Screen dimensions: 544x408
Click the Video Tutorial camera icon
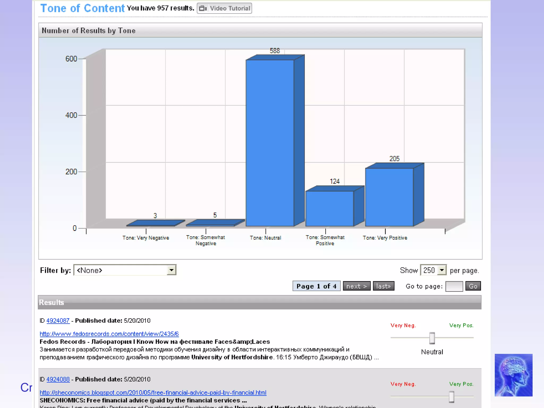(x=203, y=8)
